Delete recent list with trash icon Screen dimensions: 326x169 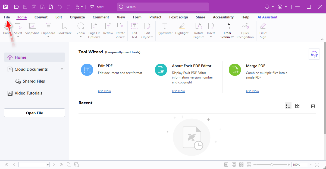coord(313,106)
